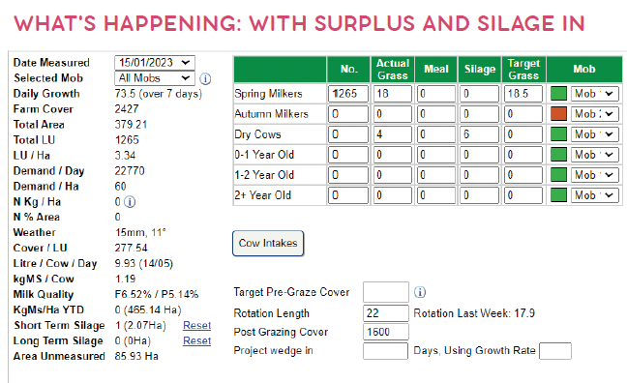
Task: Click the Using Growth Rate input box
Action: (x=555, y=351)
